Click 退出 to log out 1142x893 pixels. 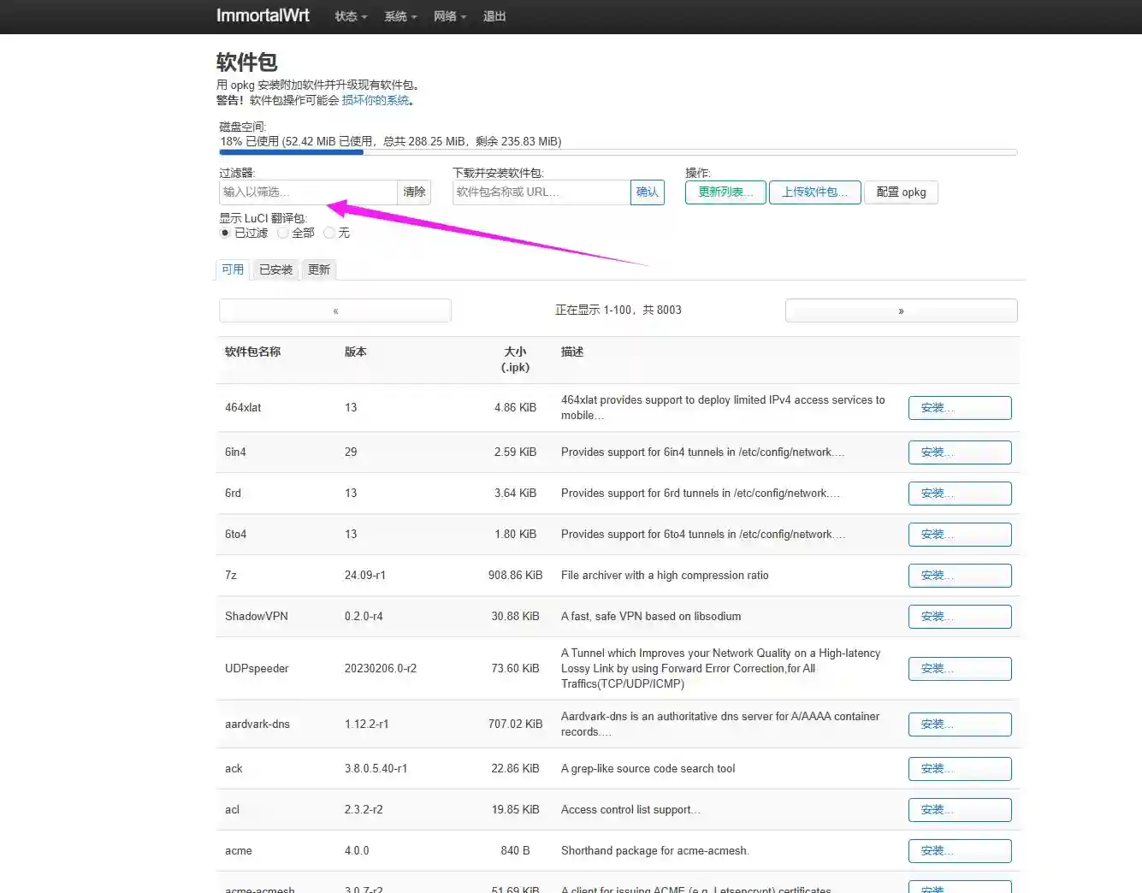point(494,16)
